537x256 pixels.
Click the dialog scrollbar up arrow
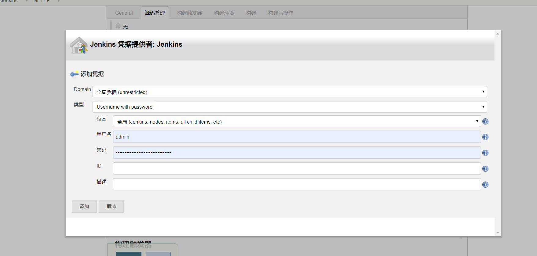coord(498,34)
